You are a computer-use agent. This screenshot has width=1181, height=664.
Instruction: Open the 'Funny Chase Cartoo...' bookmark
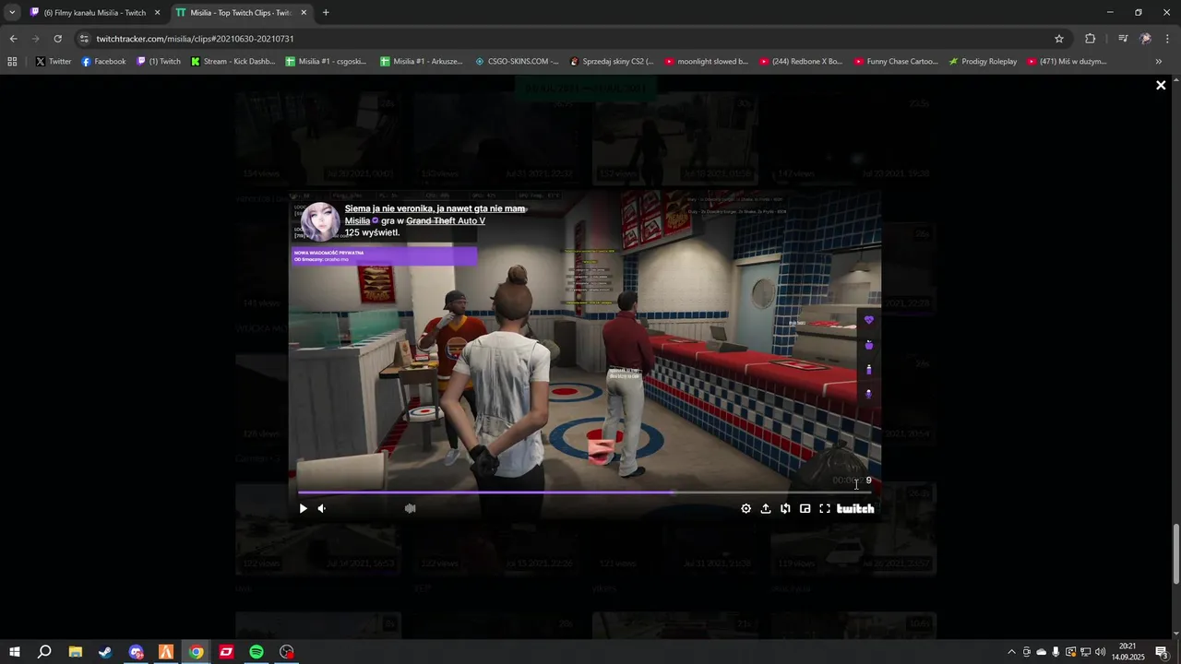click(x=896, y=62)
